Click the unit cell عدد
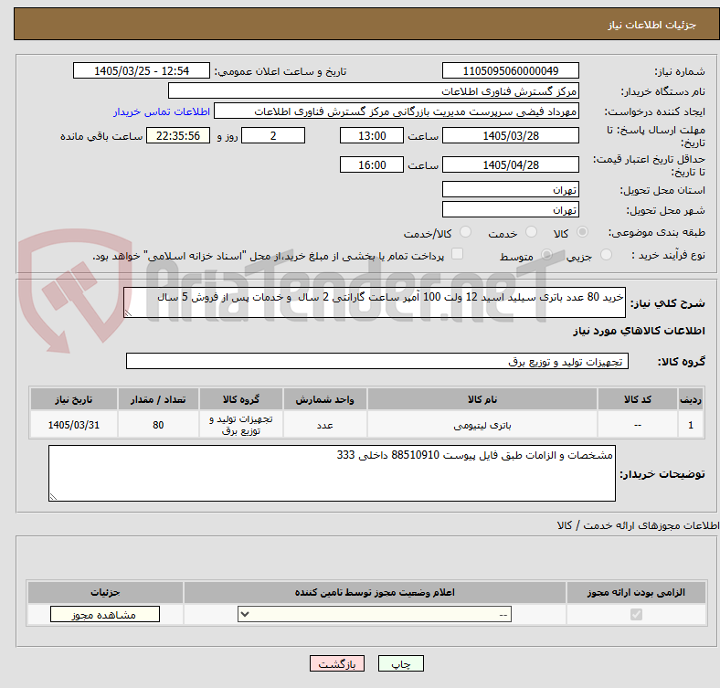720x688 pixels. point(324,425)
